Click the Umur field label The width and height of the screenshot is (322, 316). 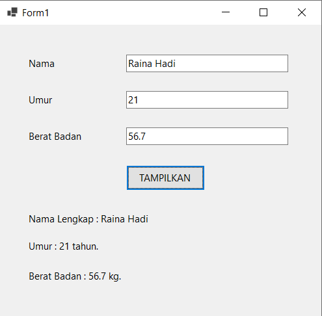pos(40,100)
